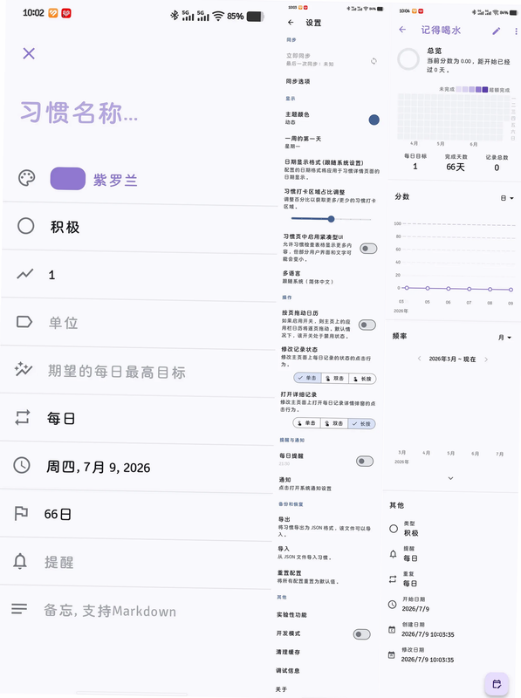This screenshot has height=698, width=521.
Task: Select 双击 under 打开详细记录
Action: 334,423
